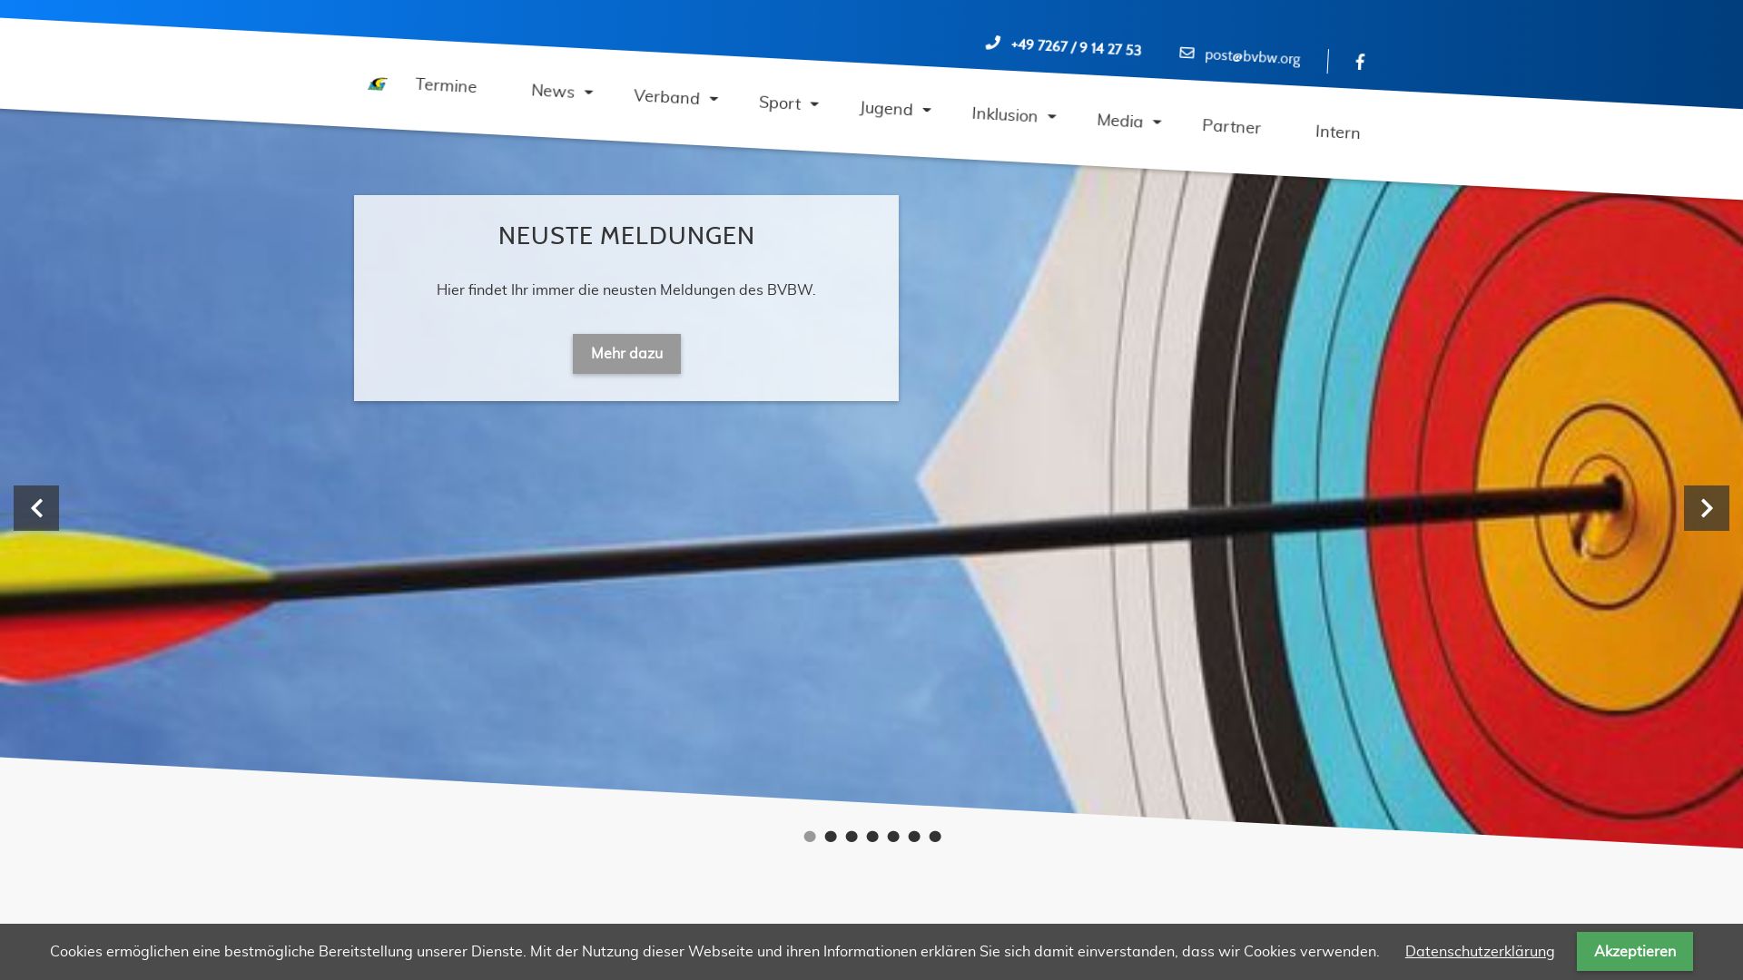Click the envelope email icon
The height and width of the screenshot is (980, 1743).
click(1187, 53)
